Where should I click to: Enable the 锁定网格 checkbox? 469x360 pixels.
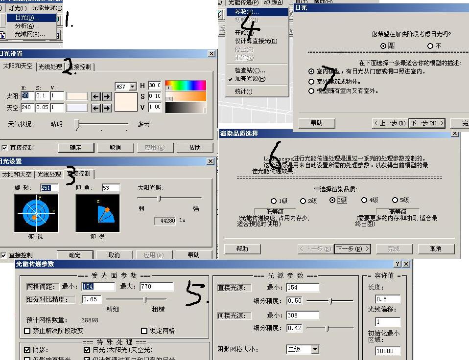pyautogui.click(x=144, y=331)
